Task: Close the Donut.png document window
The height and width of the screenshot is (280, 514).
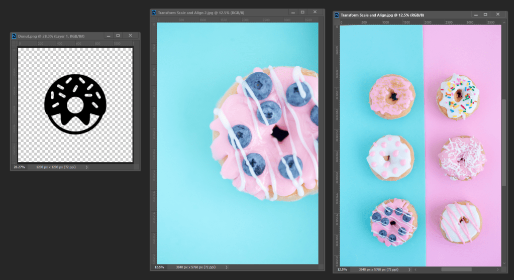Action: 130,36
